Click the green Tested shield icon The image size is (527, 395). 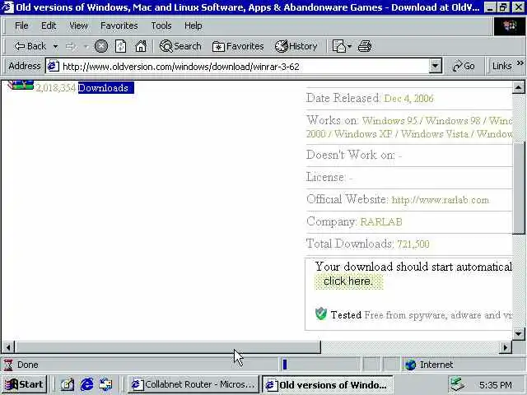(x=321, y=314)
